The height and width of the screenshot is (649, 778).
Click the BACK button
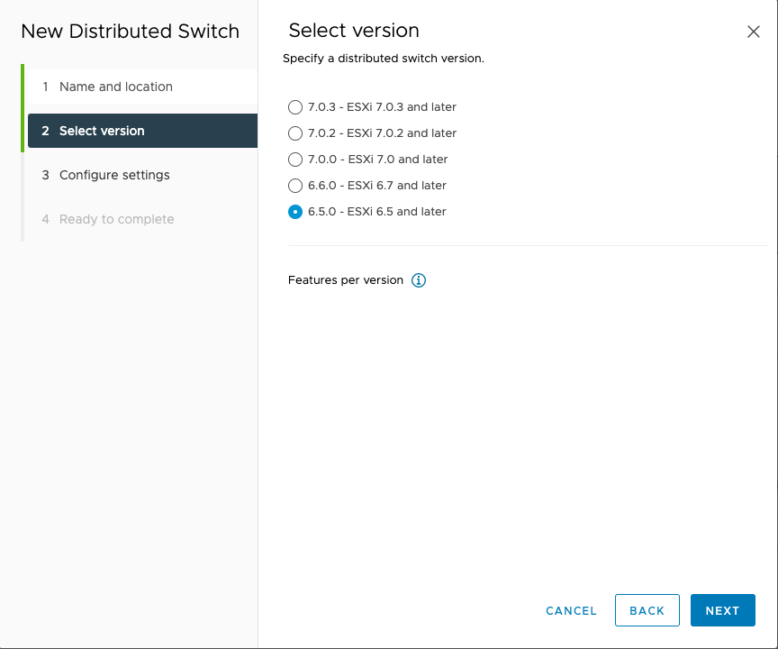click(647, 610)
